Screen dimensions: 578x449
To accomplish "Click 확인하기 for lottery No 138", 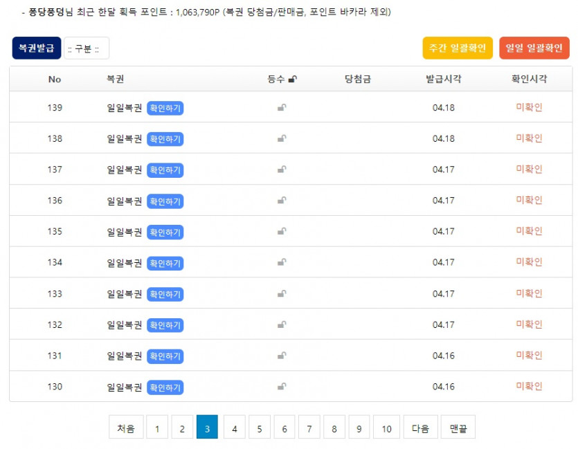I will [165, 139].
